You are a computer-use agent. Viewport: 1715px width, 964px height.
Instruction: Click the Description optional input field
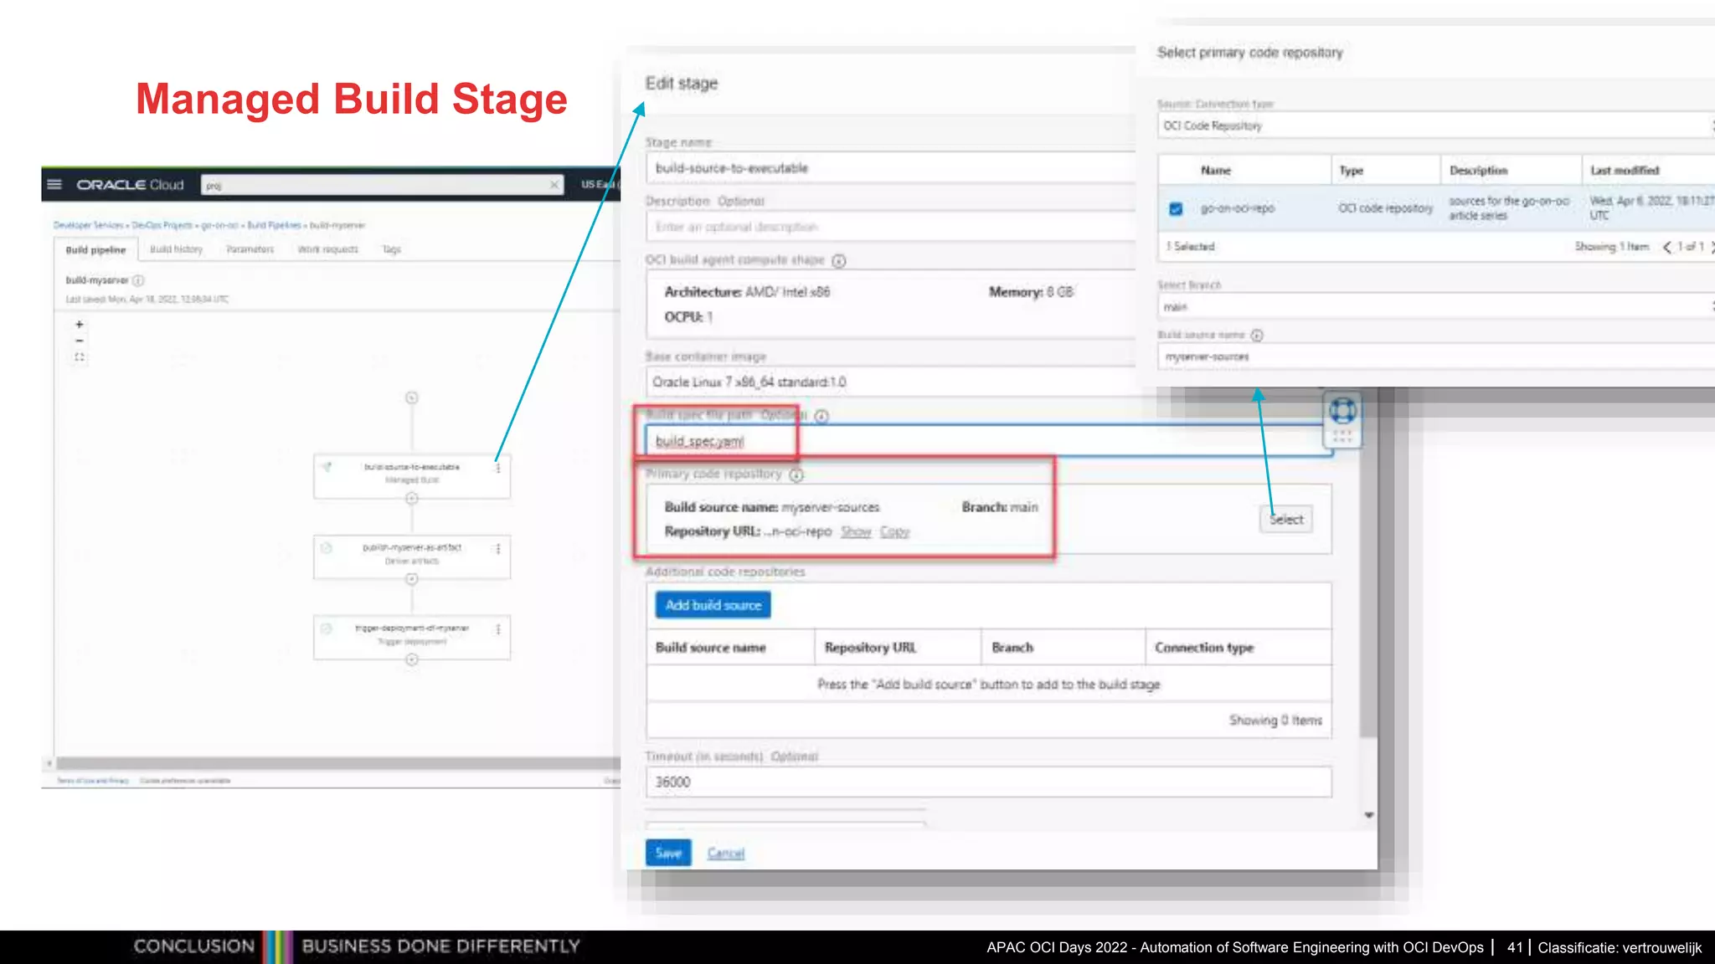(x=890, y=227)
